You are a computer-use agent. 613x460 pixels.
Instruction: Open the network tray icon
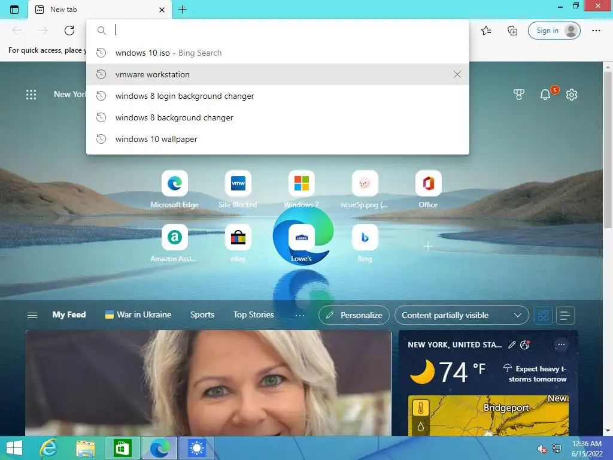(557, 449)
